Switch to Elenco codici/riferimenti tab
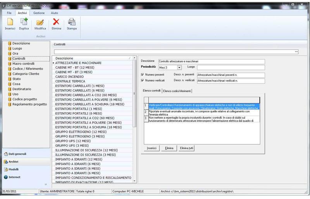Viewport: 310px width, 199px height. (177, 91)
